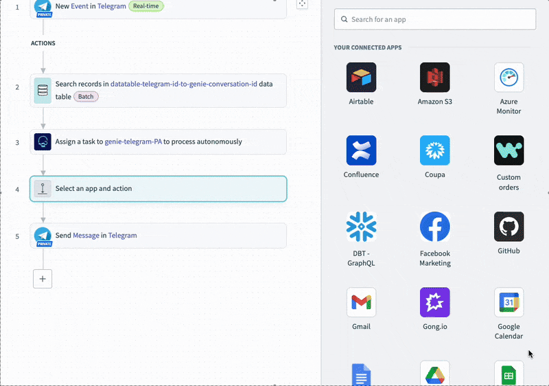Click the ACTIONS section label
Screen dimensions: 549x386
click(x=43, y=43)
